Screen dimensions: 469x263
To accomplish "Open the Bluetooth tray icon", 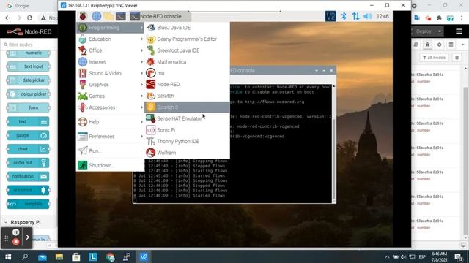I will coord(344,16).
